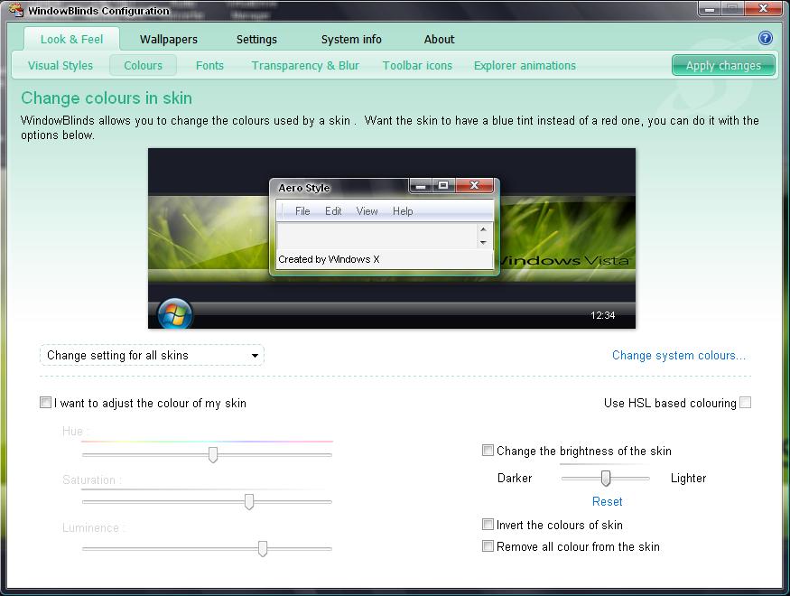
Task: Enable 'I want to adjust the colour of my skin'
Action: [45, 403]
